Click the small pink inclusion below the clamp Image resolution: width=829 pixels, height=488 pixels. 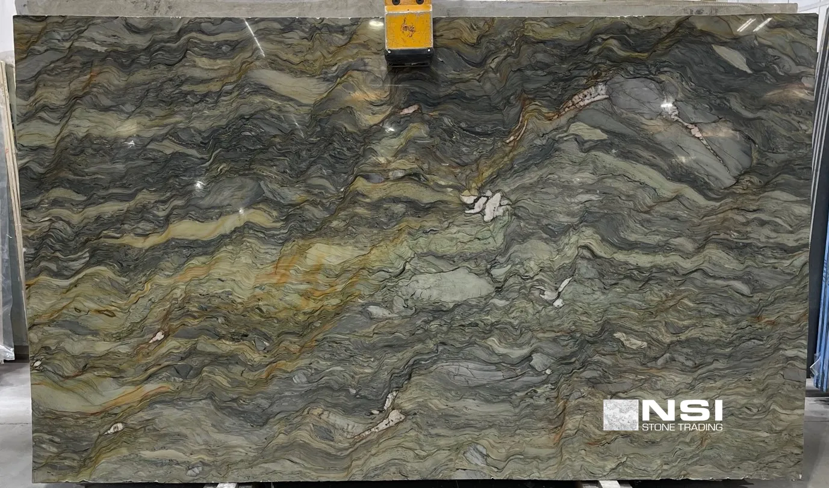pyautogui.click(x=409, y=109)
